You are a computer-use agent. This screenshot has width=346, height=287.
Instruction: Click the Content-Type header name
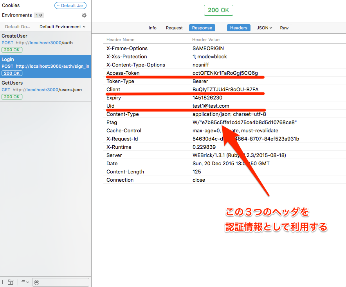[x=123, y=114]
